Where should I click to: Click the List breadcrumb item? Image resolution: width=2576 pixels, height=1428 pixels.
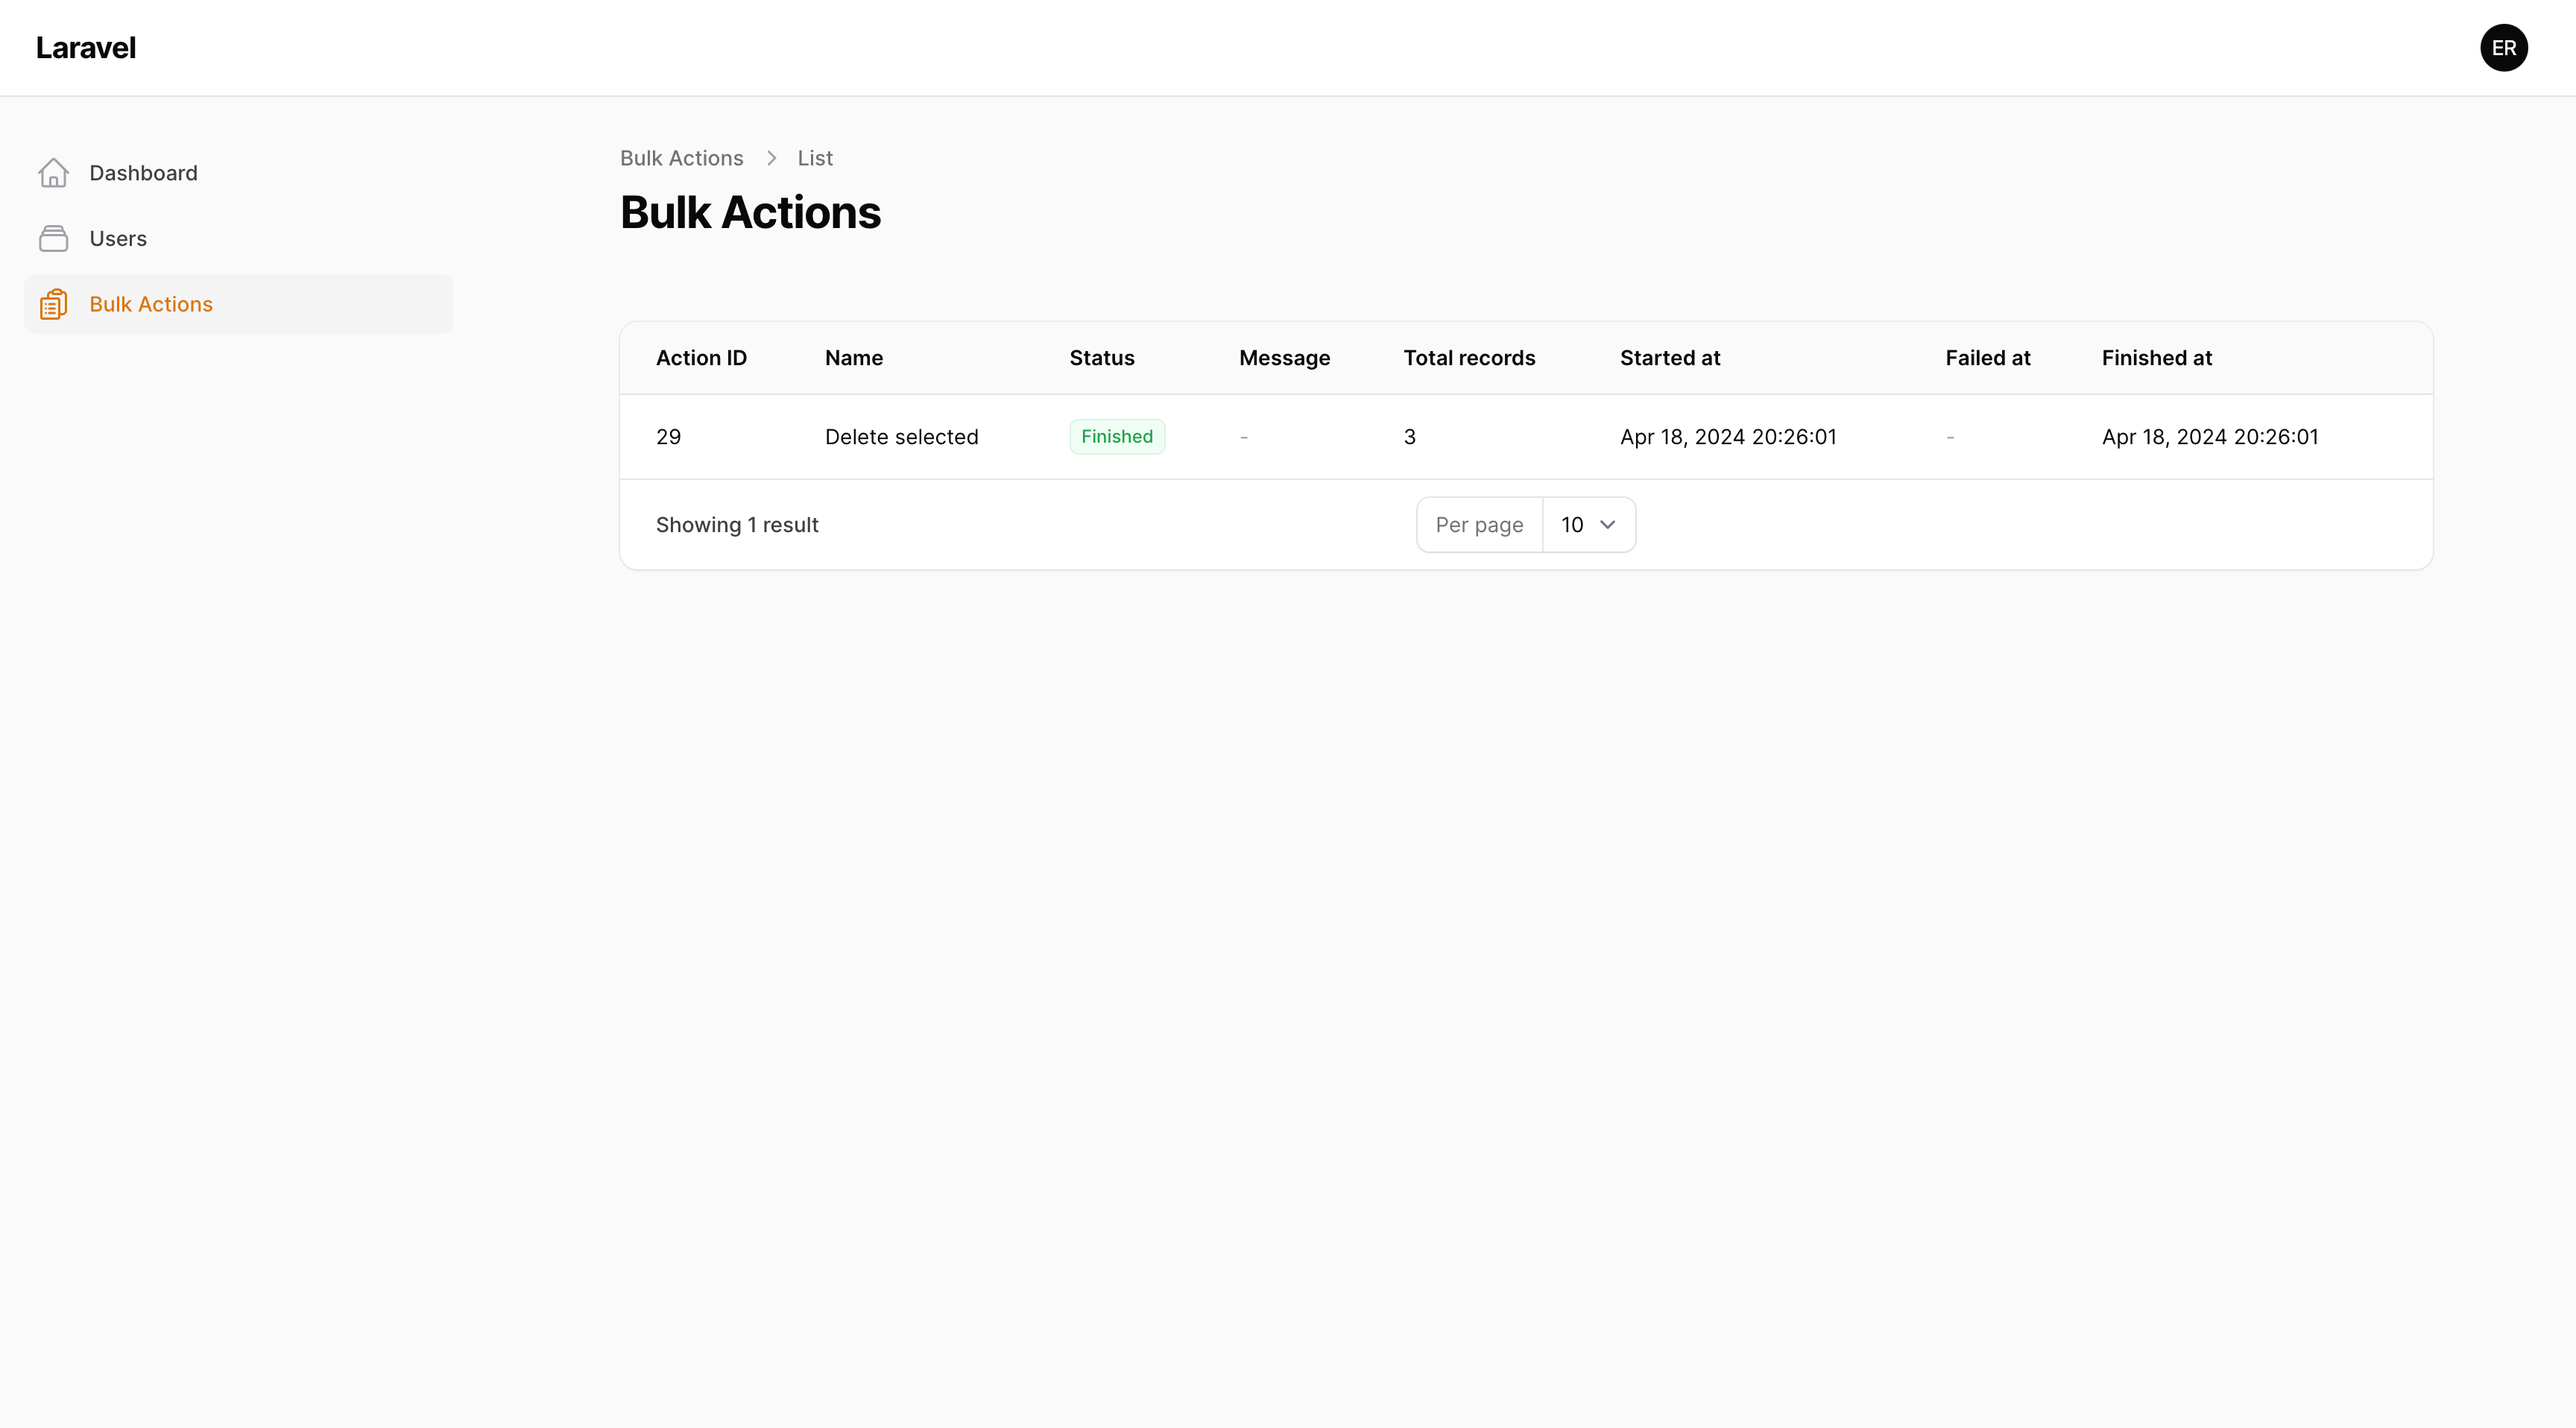814,158
